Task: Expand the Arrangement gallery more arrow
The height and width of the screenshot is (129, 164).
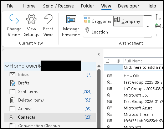Action: [x=148, y=26]
